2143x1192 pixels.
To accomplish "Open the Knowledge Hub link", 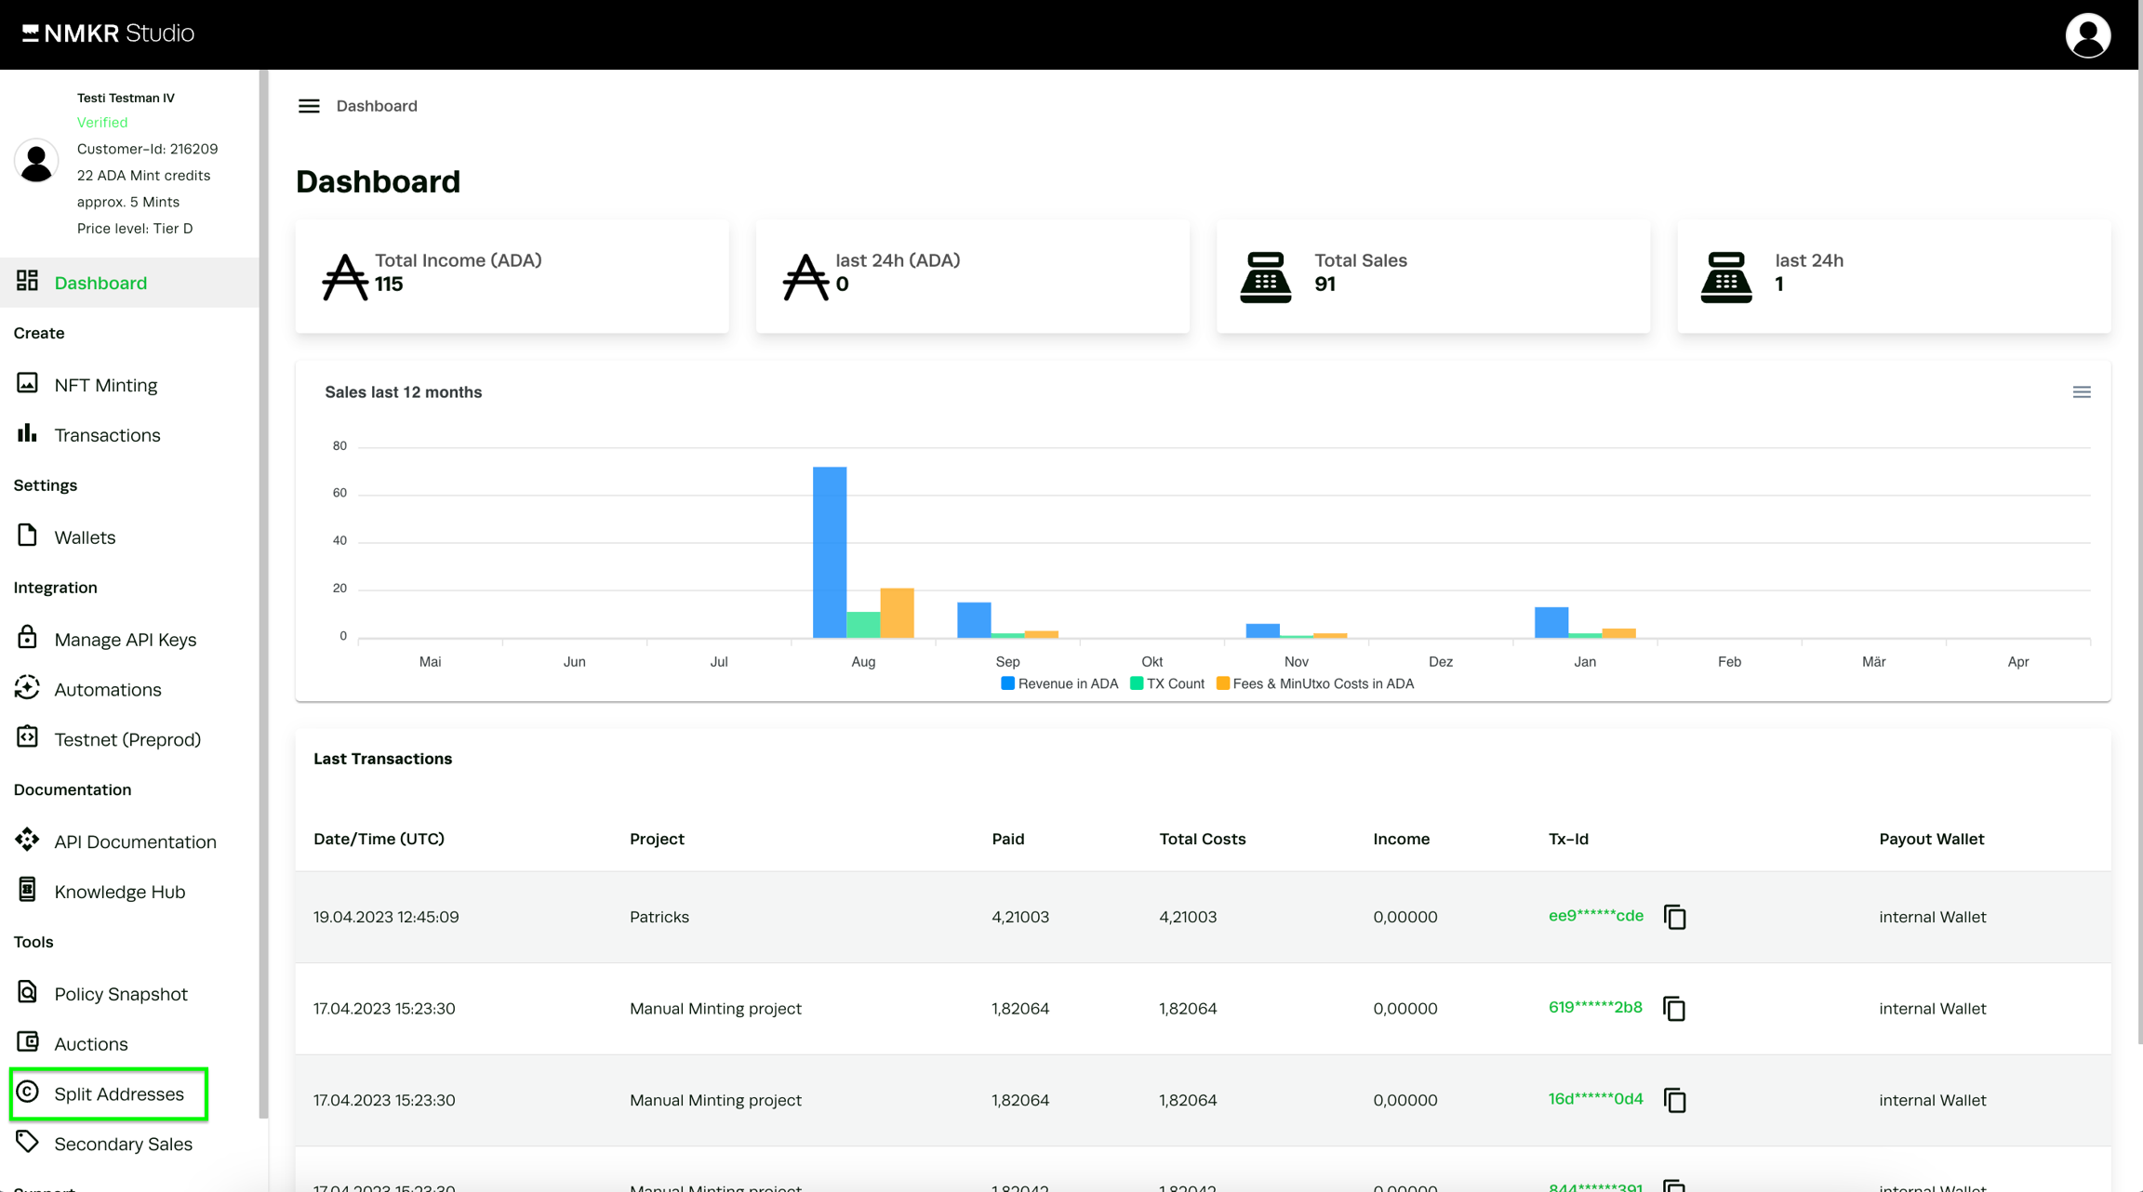I will click(119, 892).
